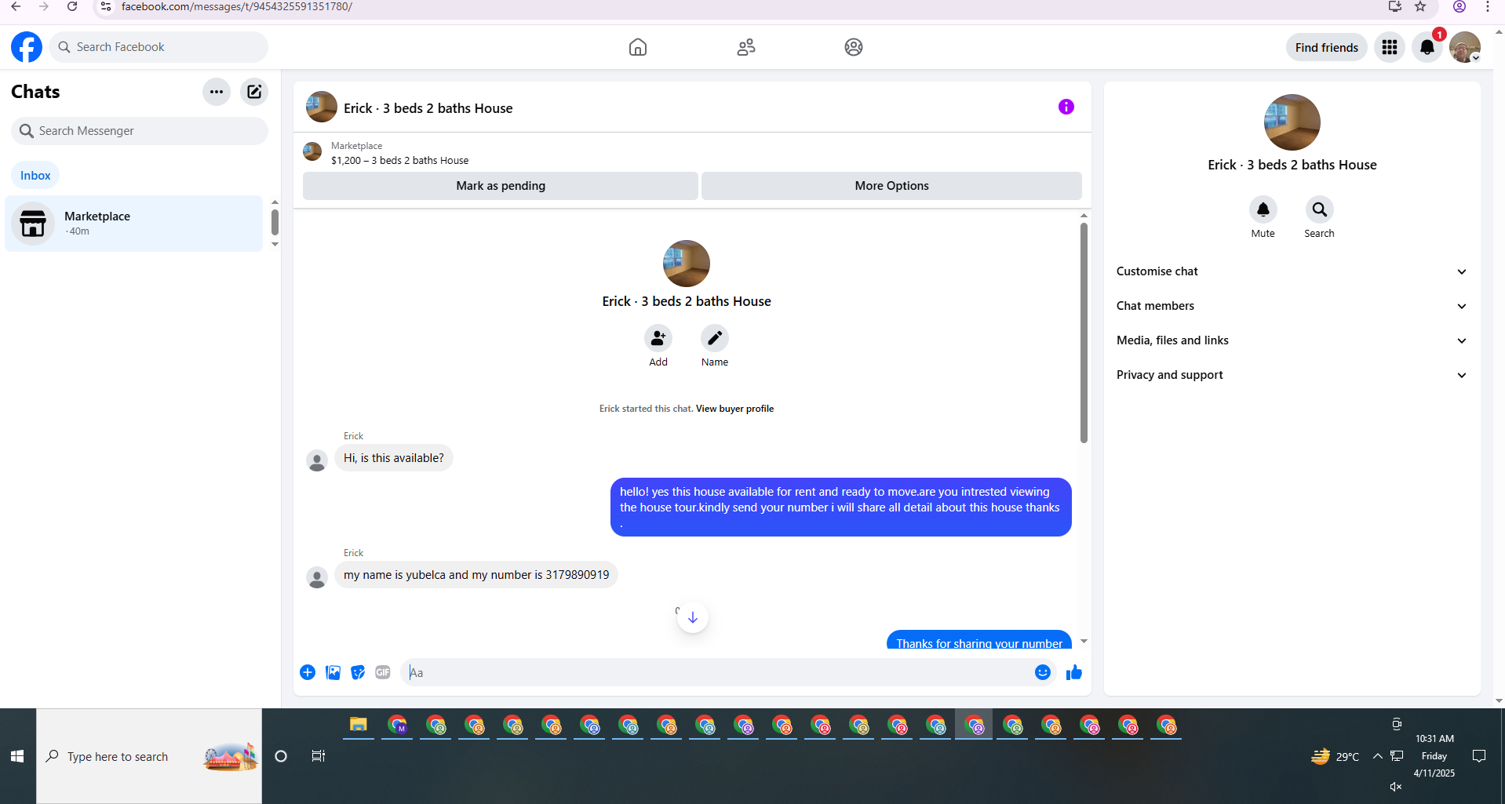Click the chat list scrollbar thumb

click(275, 223)
